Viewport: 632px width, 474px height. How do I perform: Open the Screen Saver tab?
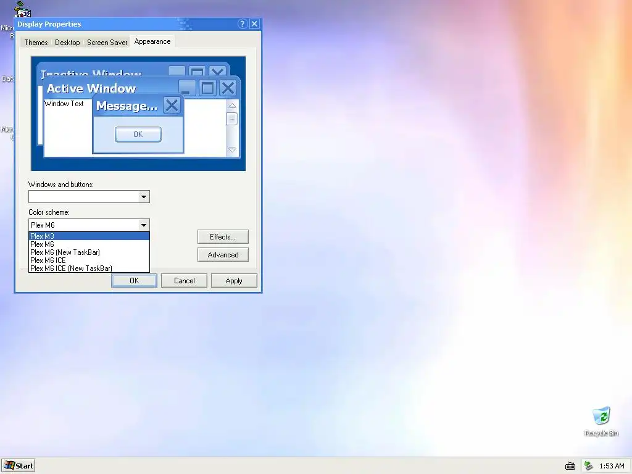pos(107,43)
